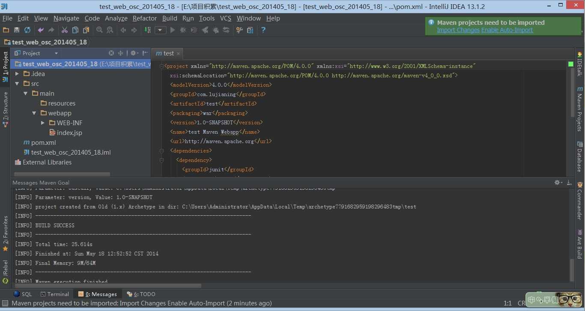The image size is (585, 311).
Task: Click the scroll from source target icon
Action: click(111, 53)
